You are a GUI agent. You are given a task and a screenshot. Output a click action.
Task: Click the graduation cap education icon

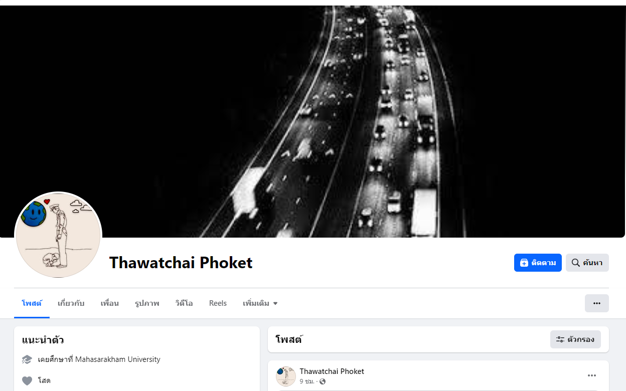27,359
